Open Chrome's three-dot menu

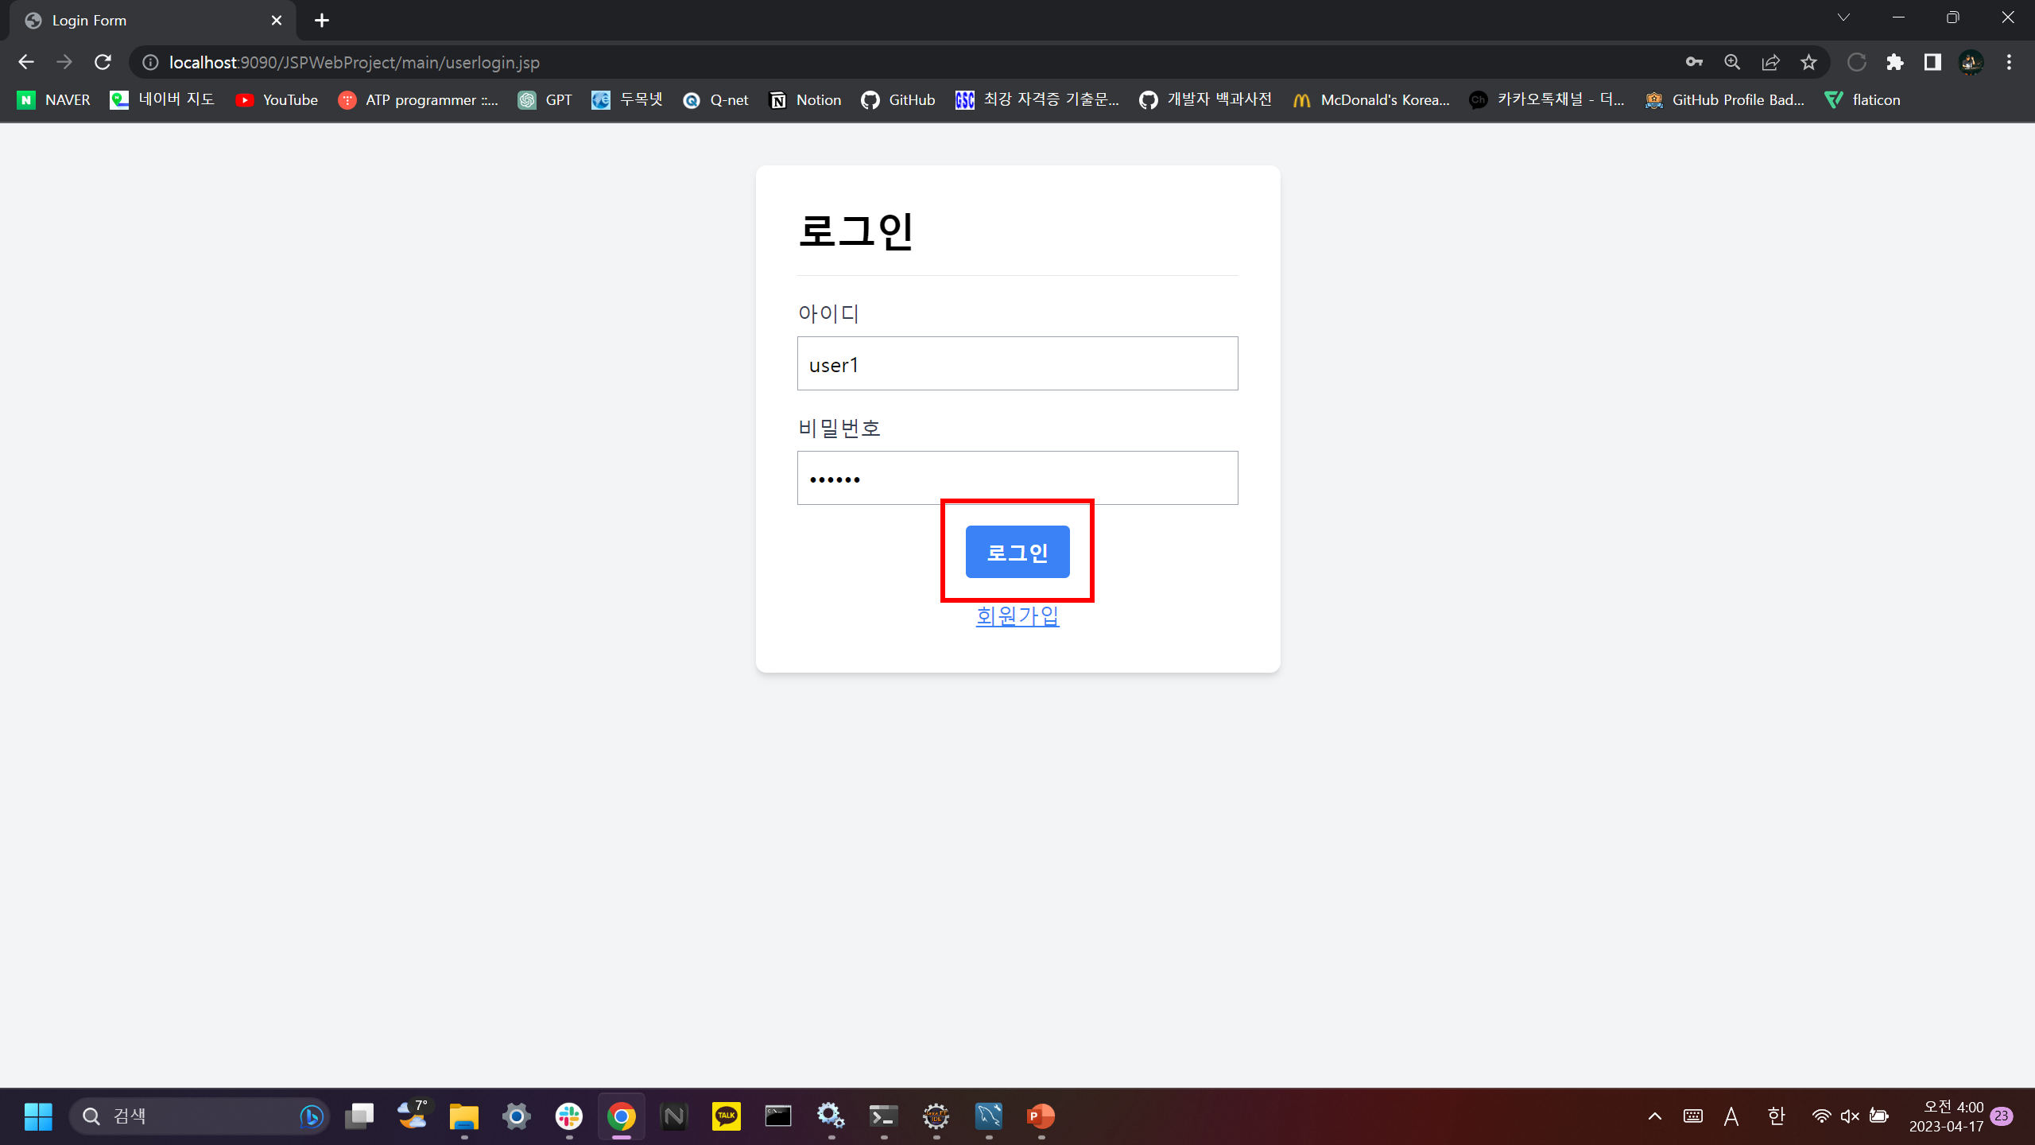[2010, 62]
